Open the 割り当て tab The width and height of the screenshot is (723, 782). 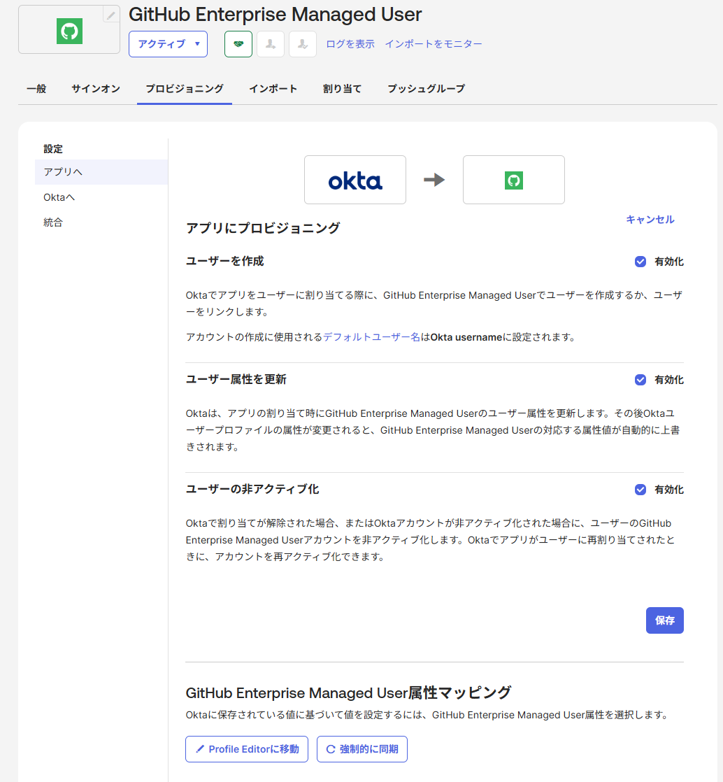pyautogui.click(x=342, y=89)
